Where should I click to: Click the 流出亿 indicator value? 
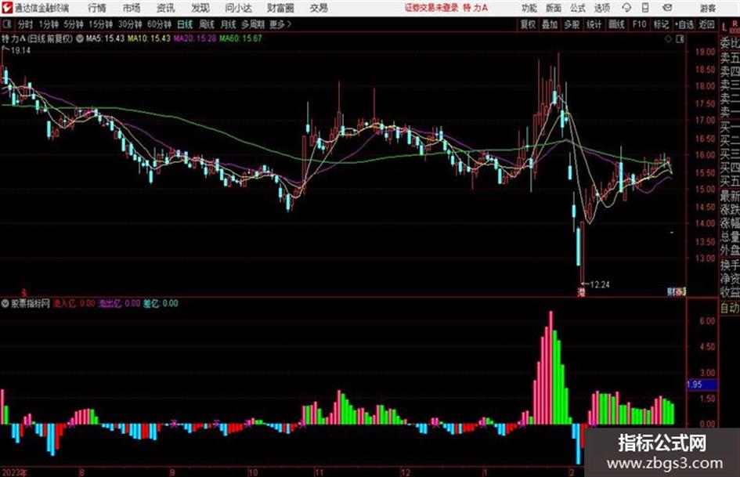(119, 303)
